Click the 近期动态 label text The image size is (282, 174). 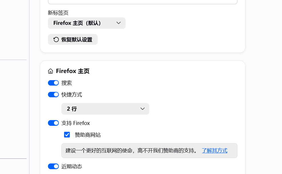[x=72, y=167]
